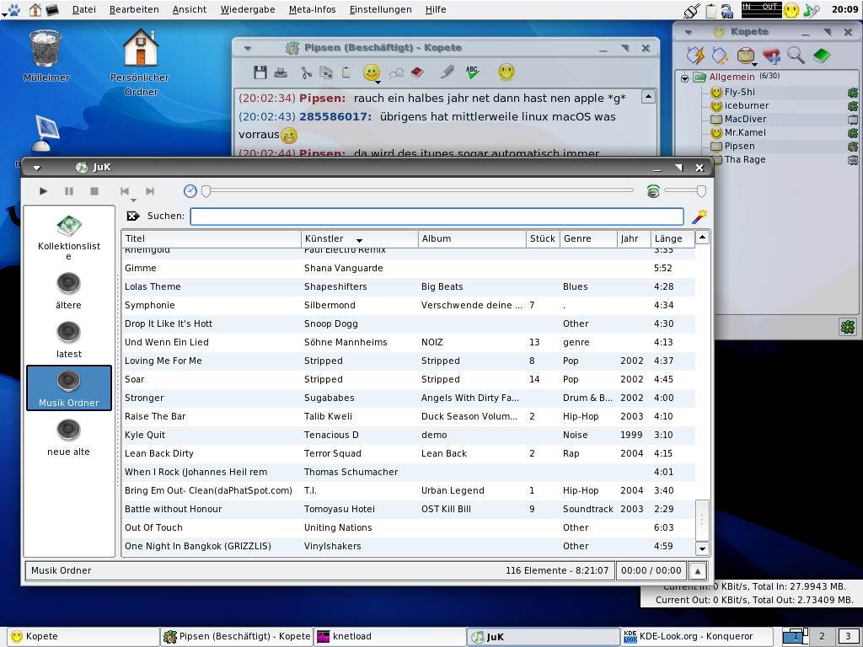
Task: Click the clock icon beside the seek slider
Action: [190, 191]
